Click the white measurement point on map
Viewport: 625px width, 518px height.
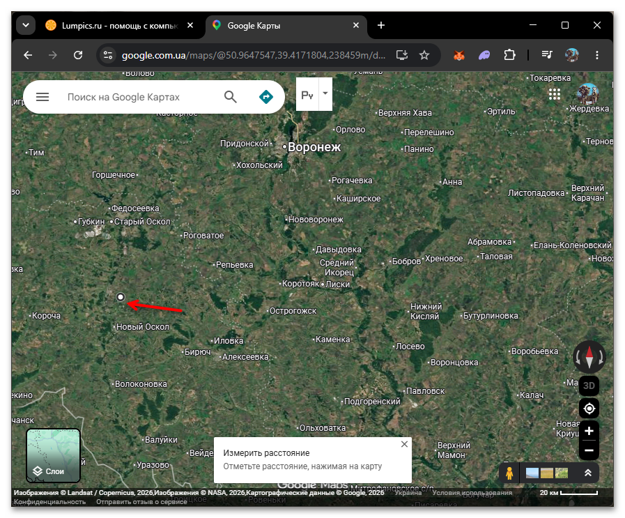[x=121, y=297]
